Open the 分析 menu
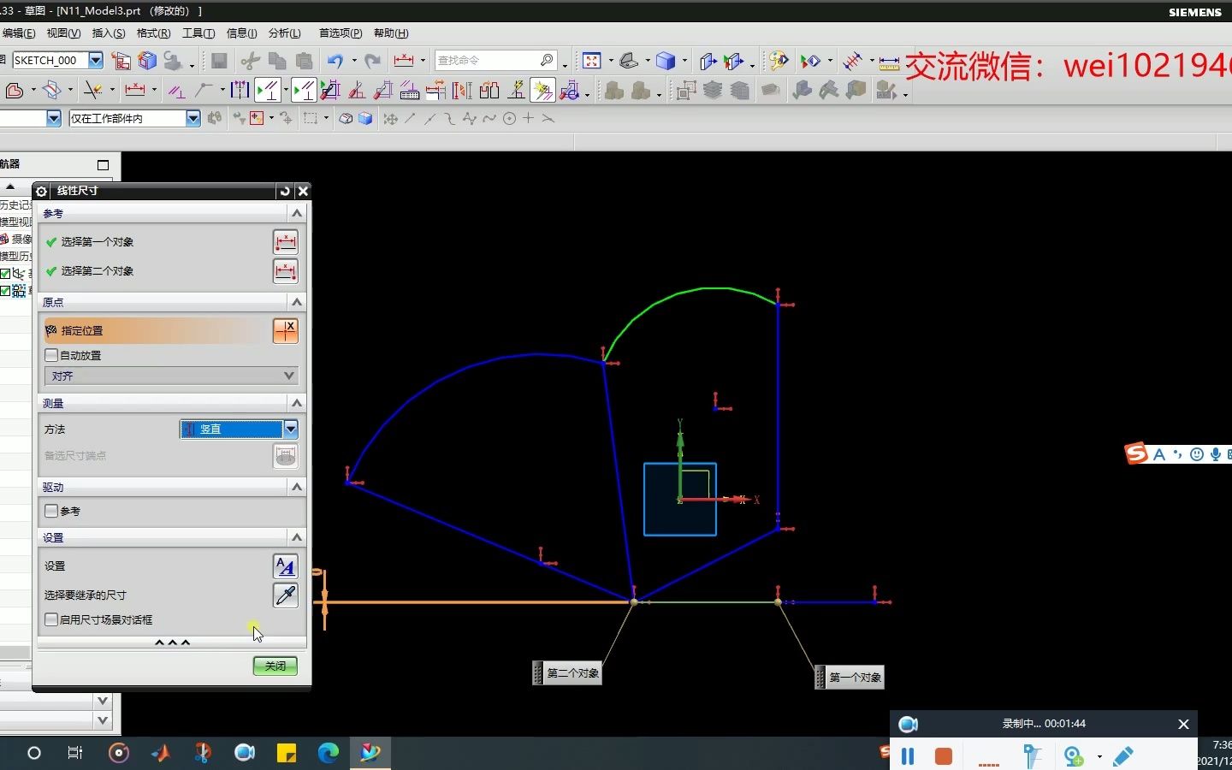Image resolution: width=1232 pixels, height=770 pixels. click(283, 33)
